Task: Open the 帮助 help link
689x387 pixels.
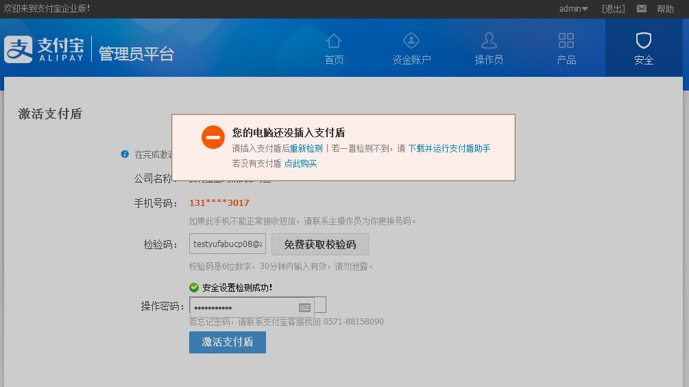Action: click(x=665, y=9)
